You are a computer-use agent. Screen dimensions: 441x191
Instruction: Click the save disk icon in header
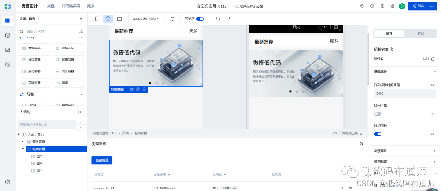pos(382,6)
